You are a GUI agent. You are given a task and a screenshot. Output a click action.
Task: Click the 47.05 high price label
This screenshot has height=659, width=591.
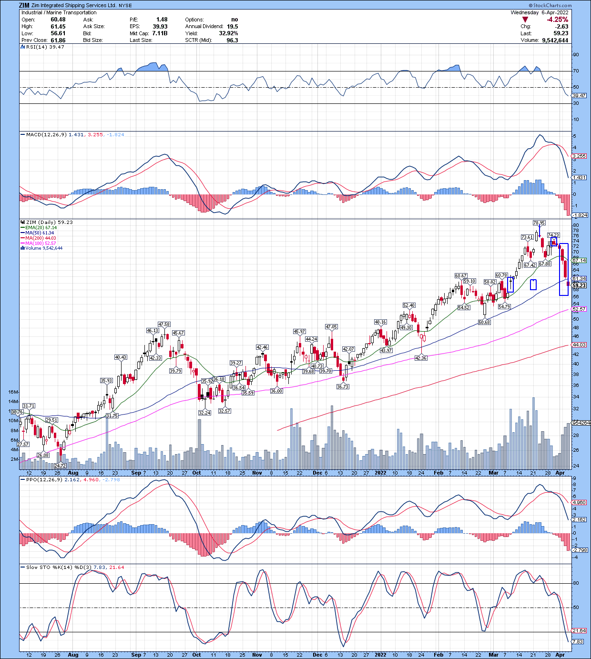click(331, 327)
